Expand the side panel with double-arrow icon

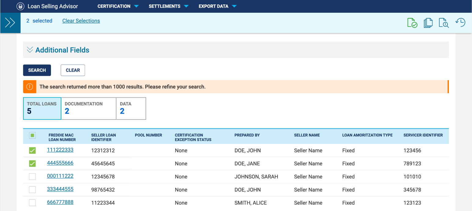(10, 23)
